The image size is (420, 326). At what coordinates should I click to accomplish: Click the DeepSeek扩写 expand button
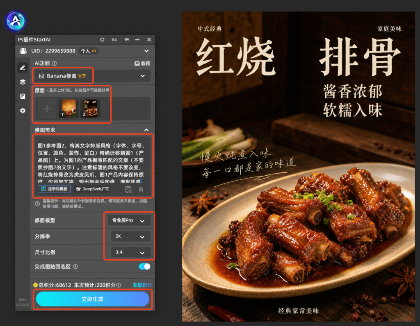[x=92, y=189]
